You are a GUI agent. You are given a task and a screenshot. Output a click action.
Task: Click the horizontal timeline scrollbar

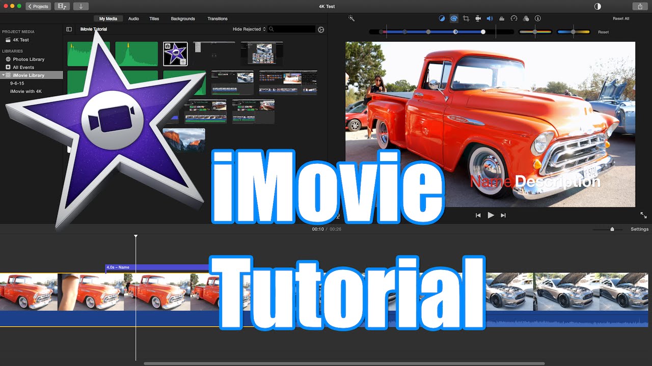point(344,363)
